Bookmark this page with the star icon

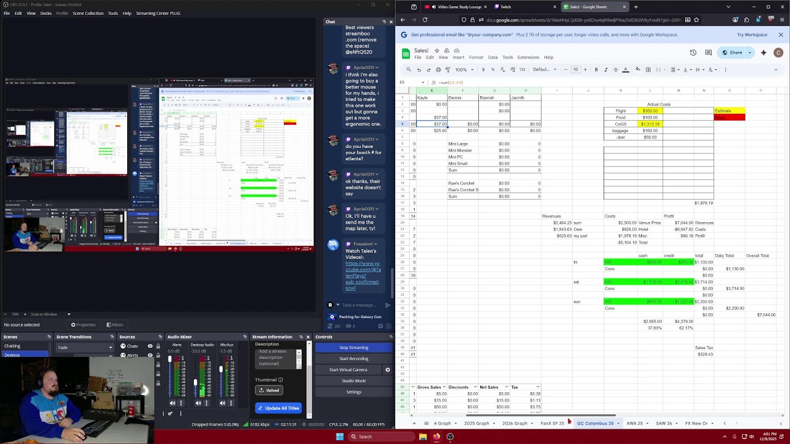point(697,20)
